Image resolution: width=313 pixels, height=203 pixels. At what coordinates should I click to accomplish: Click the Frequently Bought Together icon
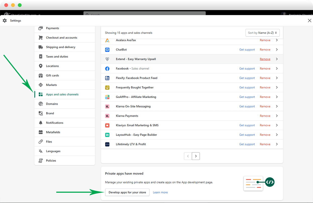(x=107, y=87)
